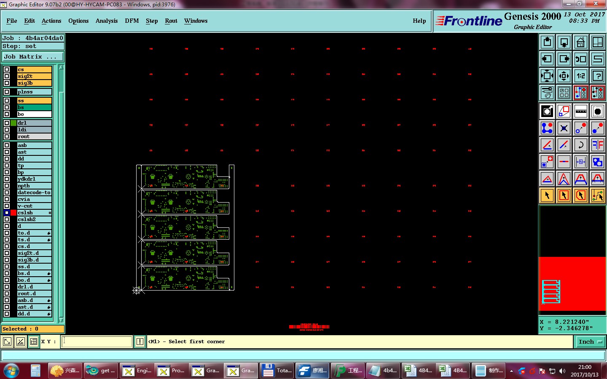Open the Help menu button
Screen dimensions: 607x379
tap(419, 21)
